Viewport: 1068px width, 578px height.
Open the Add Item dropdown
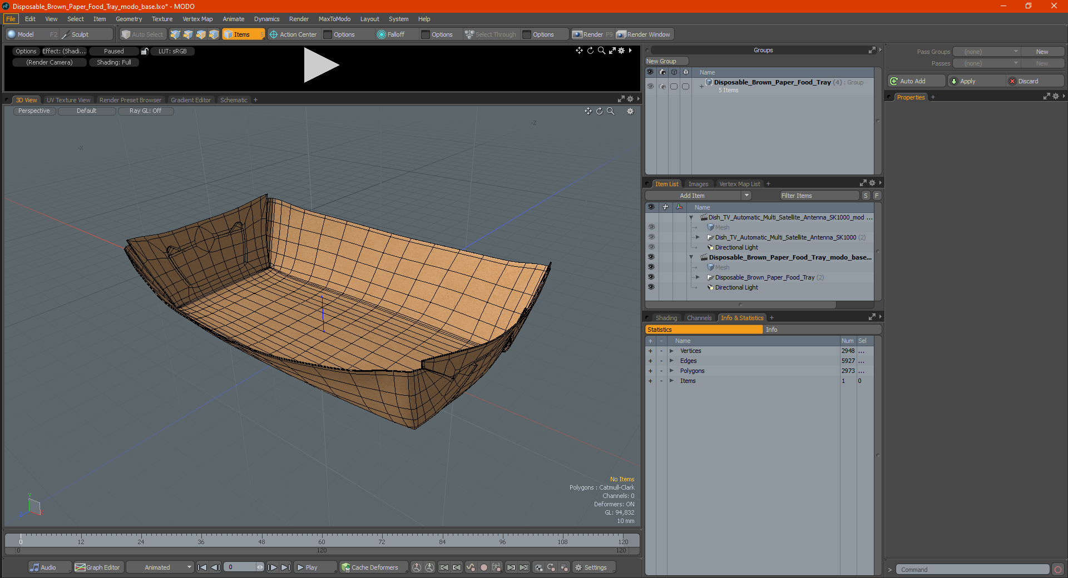[x=699, y=196]
